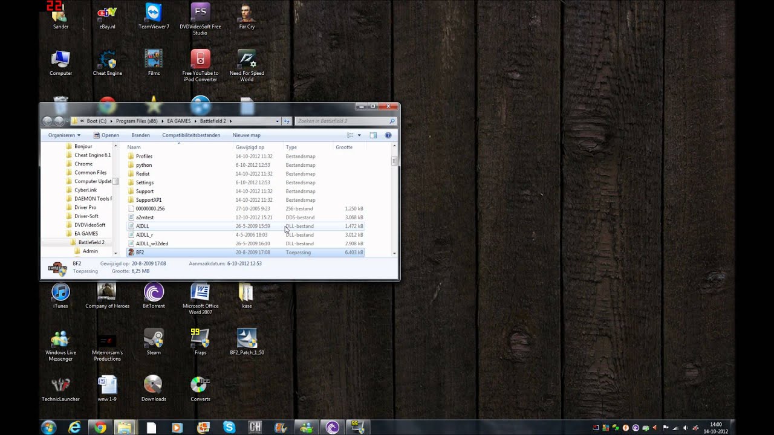774x435 pixels.
Task: Expand the address bar history dropdown
Action: pyautogui.click(x=278, y=121)
